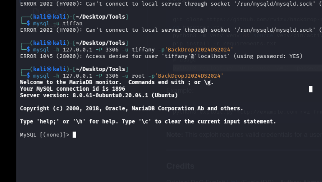Screen dimensions: 322x182
Task: Click the Server version 8.0.41 line
Action: click(x=99, y=95)
